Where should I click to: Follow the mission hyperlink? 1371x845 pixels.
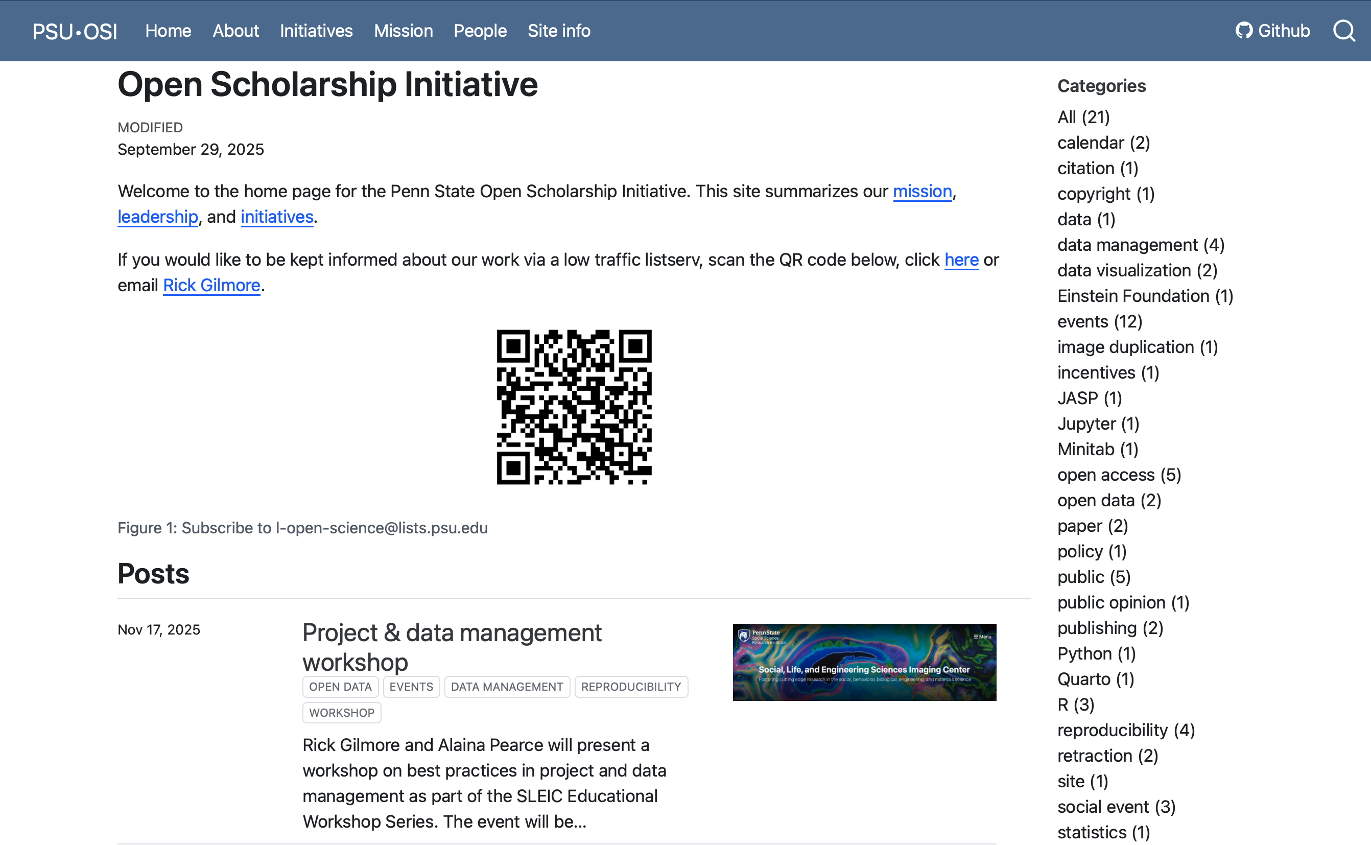coord(922,191)
